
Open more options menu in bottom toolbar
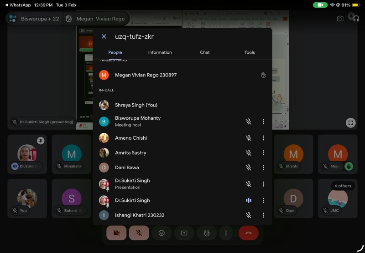226,233
